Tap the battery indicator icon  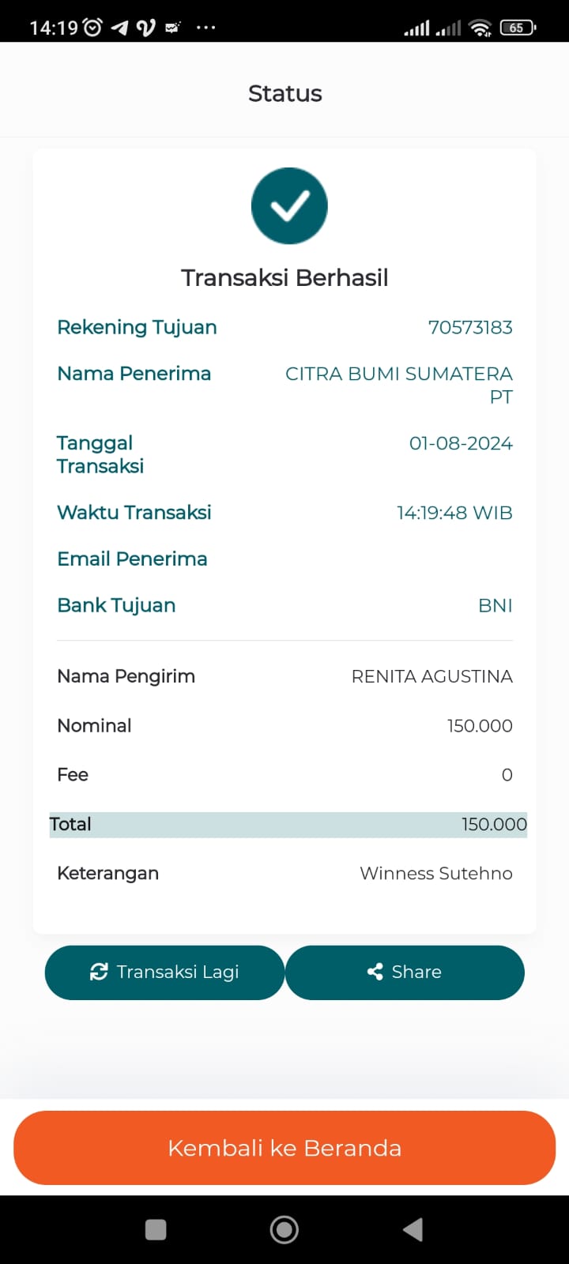click(x=518, y=28)
